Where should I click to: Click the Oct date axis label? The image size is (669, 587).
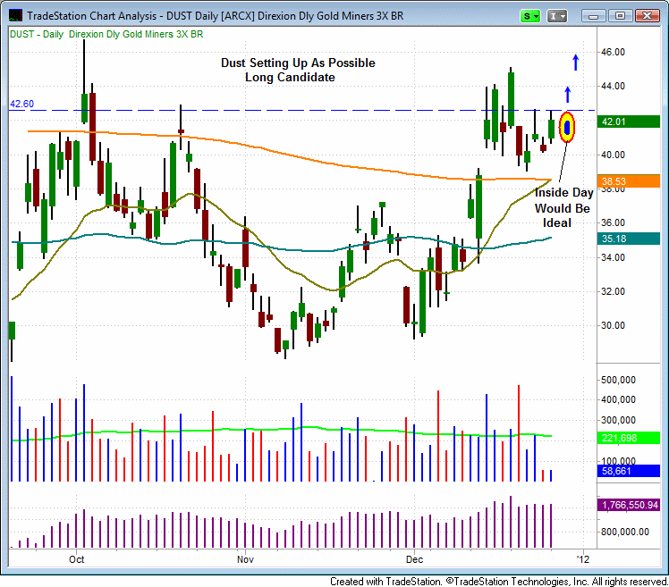[x=77, y=559]
